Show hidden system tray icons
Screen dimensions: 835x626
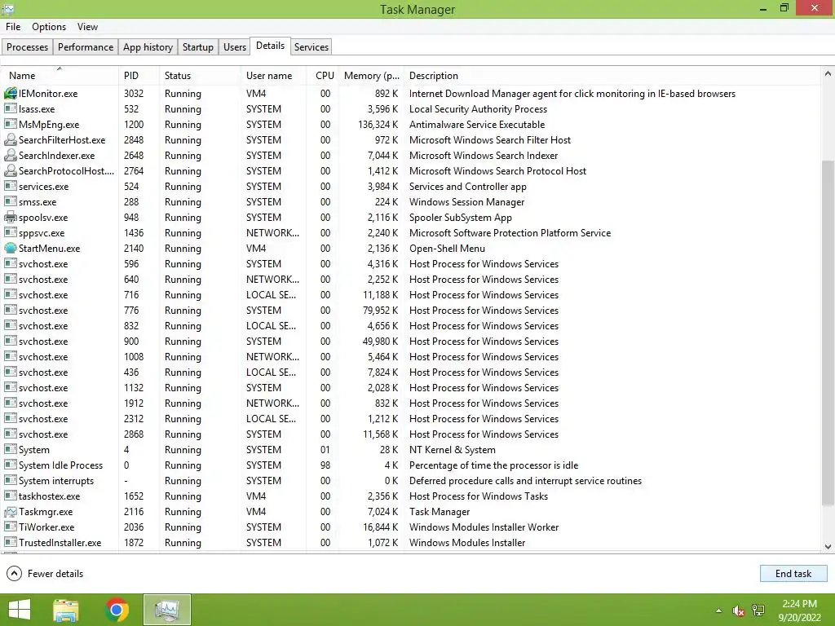pos(719,611)
